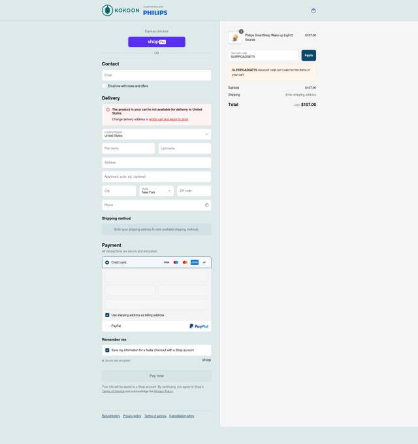Click the Enter shipping address text
The width and height of the screenshot is (418, 444).
coord(300,95)
